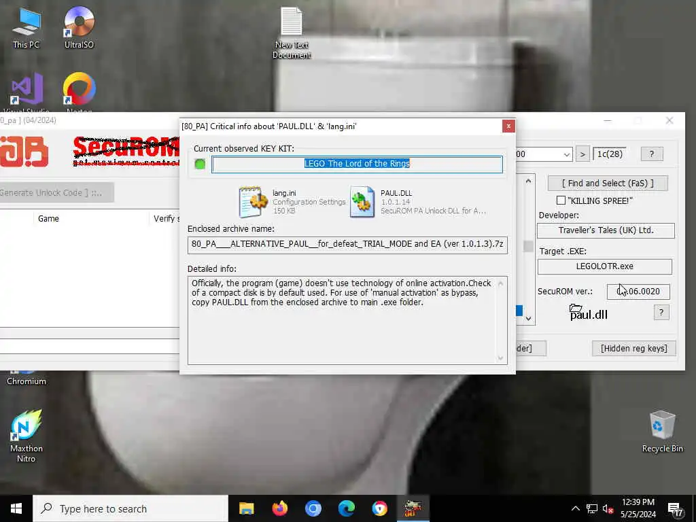Click the PAUL.DLL file icon
Image resolution: width=696 pixels, height=522 pixels.
362,202
